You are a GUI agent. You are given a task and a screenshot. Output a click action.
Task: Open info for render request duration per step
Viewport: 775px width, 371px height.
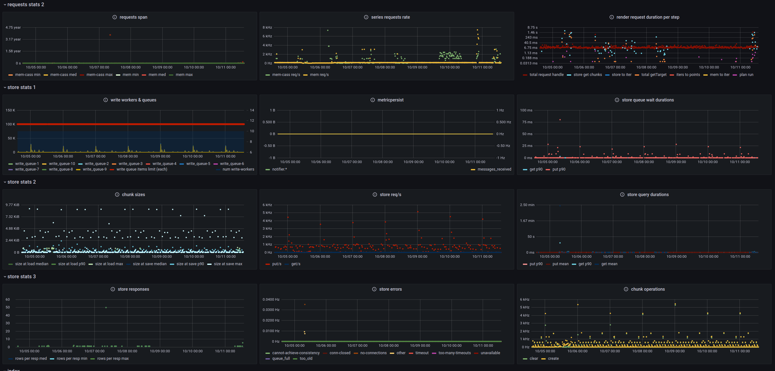tap(612, 17)
